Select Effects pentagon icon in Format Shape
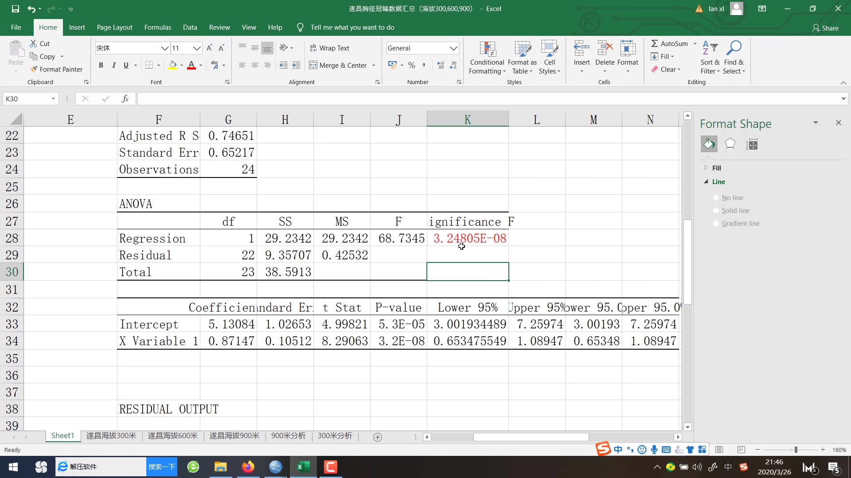The width and height of the screenshot is (851, 478). pyautogui.click(x=730, y=144)
